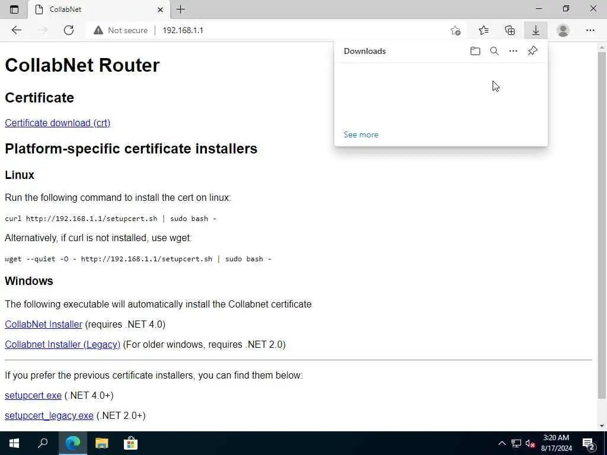Show hidden tray icons chevron
Image resolution: width=607 pixels, height=455 pixels.
click(x=501, y=443)
